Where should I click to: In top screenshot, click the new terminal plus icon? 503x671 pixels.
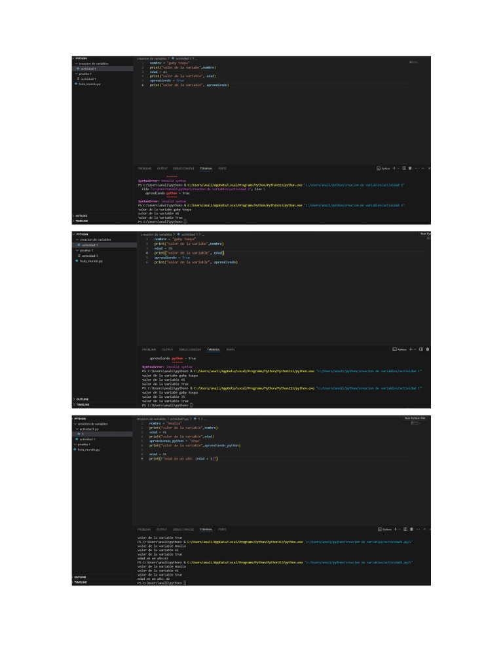coord(394,168)
